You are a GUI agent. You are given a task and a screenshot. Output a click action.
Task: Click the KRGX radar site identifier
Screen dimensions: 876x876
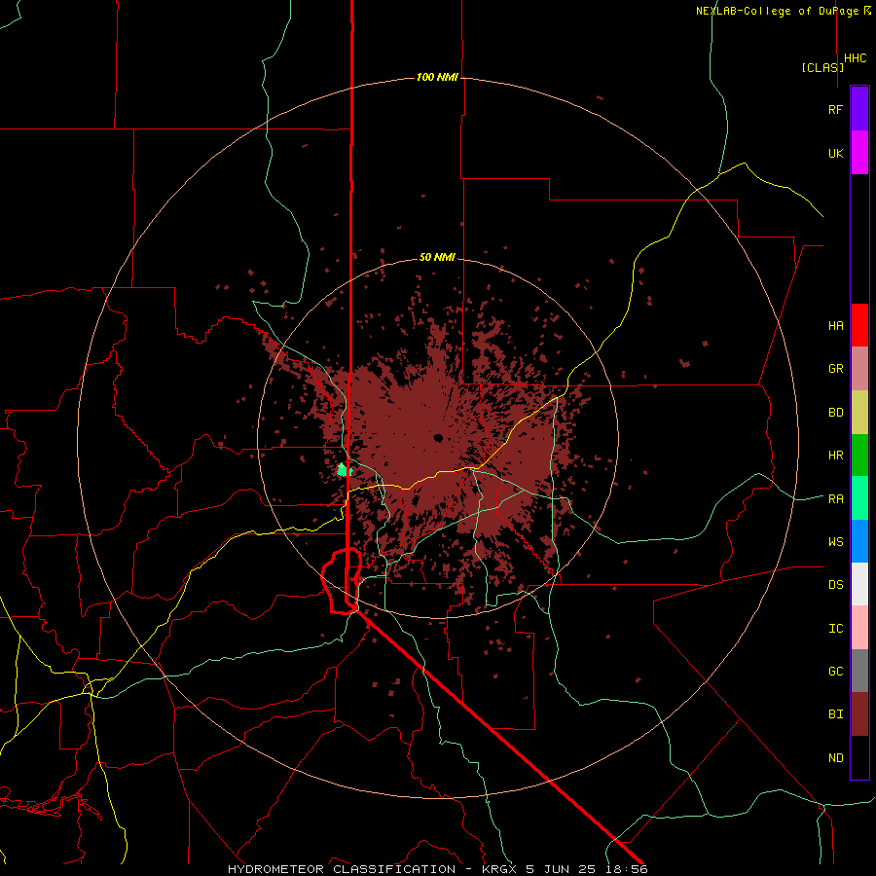500,869
